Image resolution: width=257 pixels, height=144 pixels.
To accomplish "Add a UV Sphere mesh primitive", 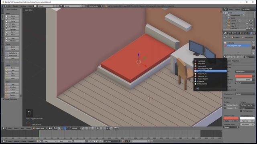I will point(12,24).
